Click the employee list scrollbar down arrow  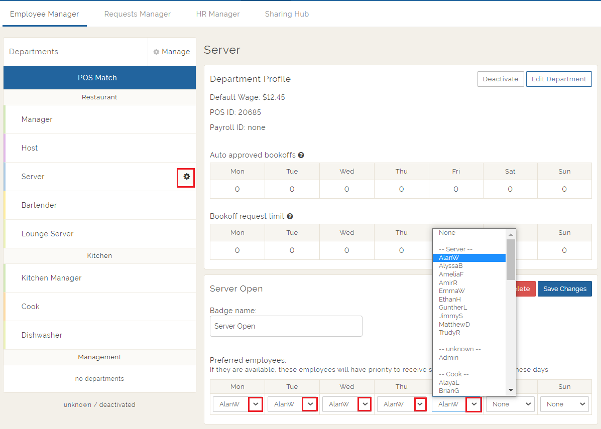pos(511,390)
